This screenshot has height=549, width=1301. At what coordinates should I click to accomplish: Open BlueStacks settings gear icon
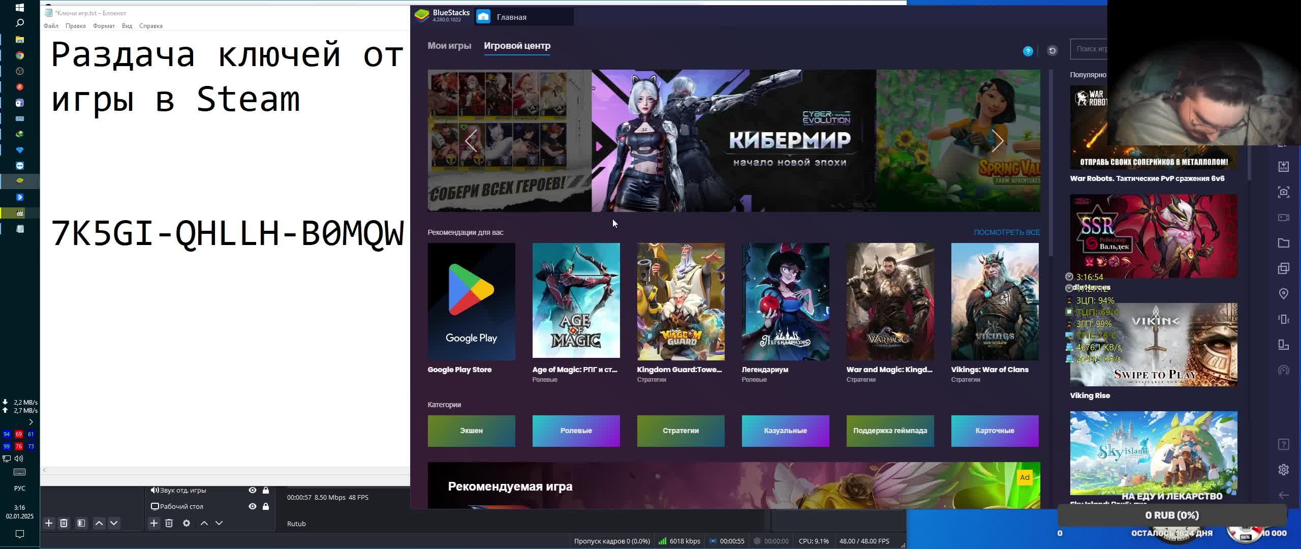(1283, 470)
